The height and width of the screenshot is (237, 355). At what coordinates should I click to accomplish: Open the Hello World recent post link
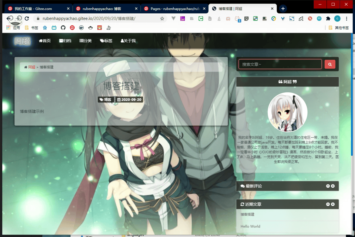(x=250, y=226)
